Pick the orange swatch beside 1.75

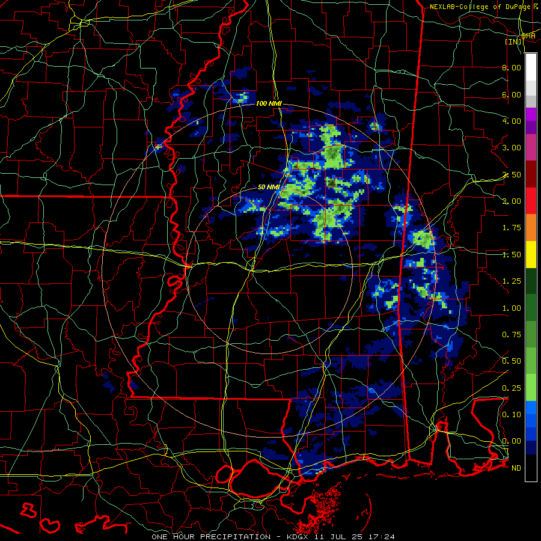tap(531, 227)
